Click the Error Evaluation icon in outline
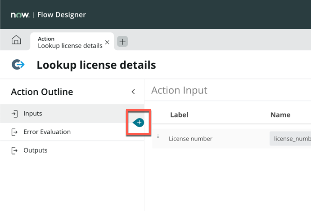311x211 pixels. pos(14,132)
